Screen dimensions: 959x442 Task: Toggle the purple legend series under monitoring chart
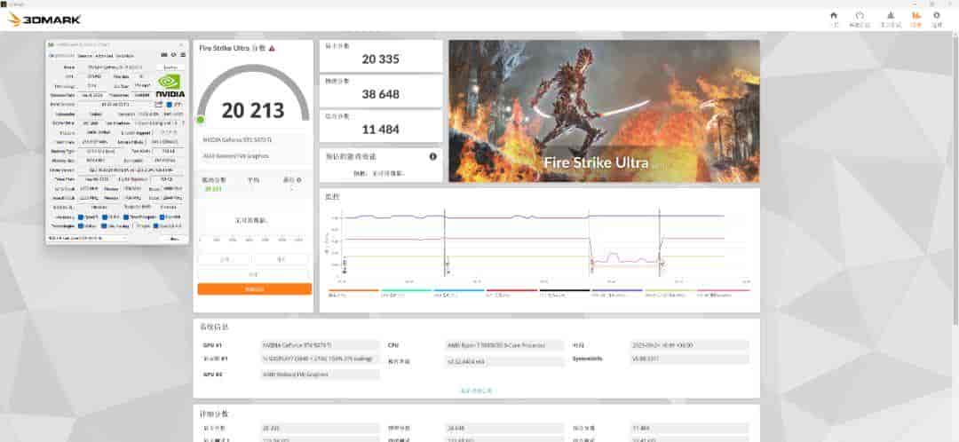pyautogui.click(x=617, y=293)
